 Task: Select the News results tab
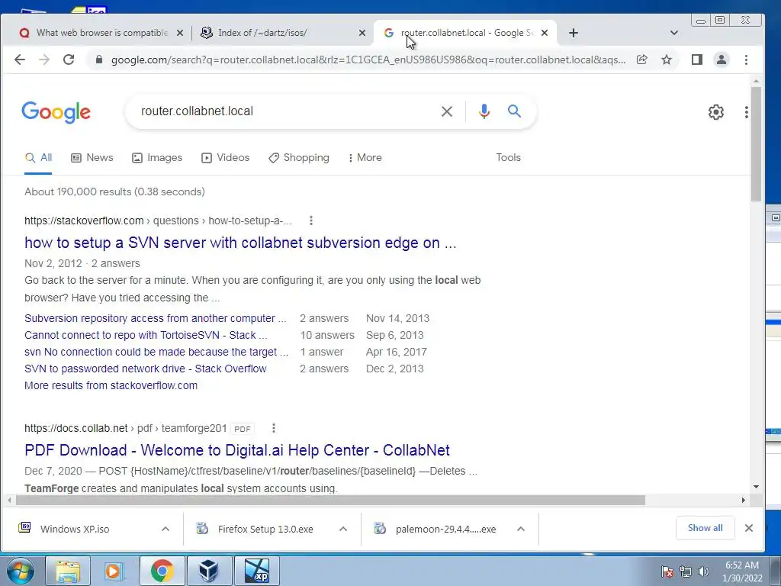click(x=92, y=157)
